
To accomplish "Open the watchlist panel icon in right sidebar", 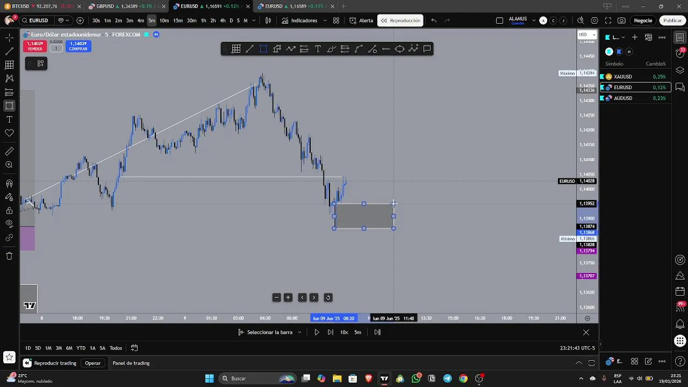I will point(680,38).
